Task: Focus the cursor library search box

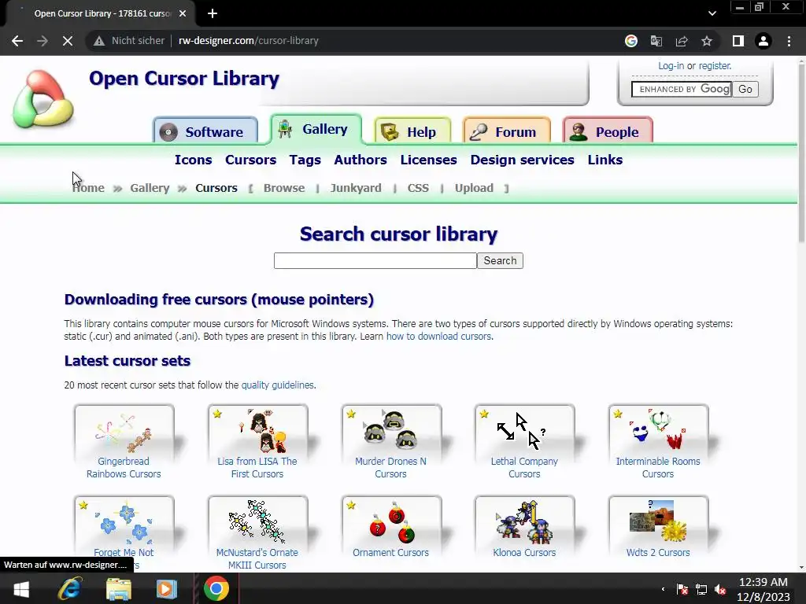Action: 375,261
